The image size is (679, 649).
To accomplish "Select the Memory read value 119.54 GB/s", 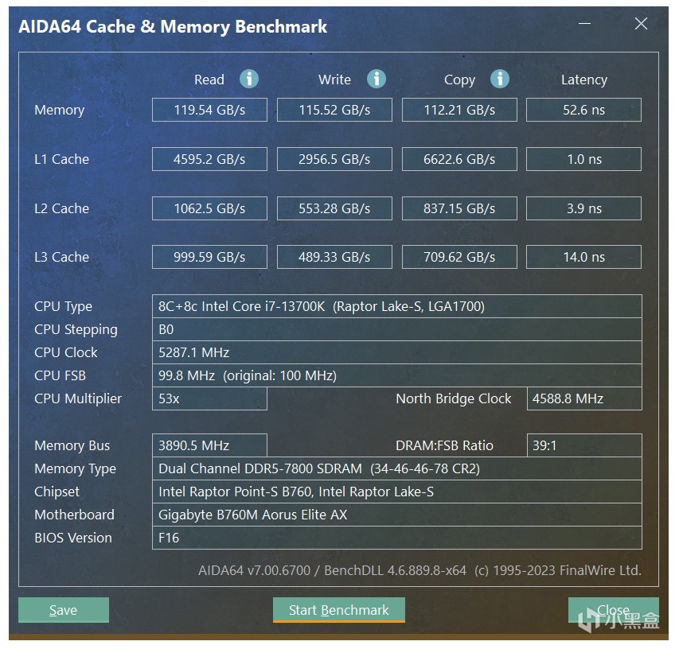I will pyautogui.click(x=209, y=110).
